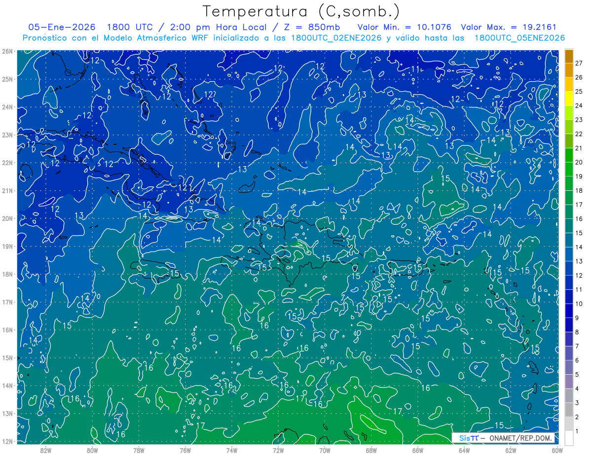This screenshot has width=592, height=457.
Task: Click the color scale label 5
Action: [578, 375]
